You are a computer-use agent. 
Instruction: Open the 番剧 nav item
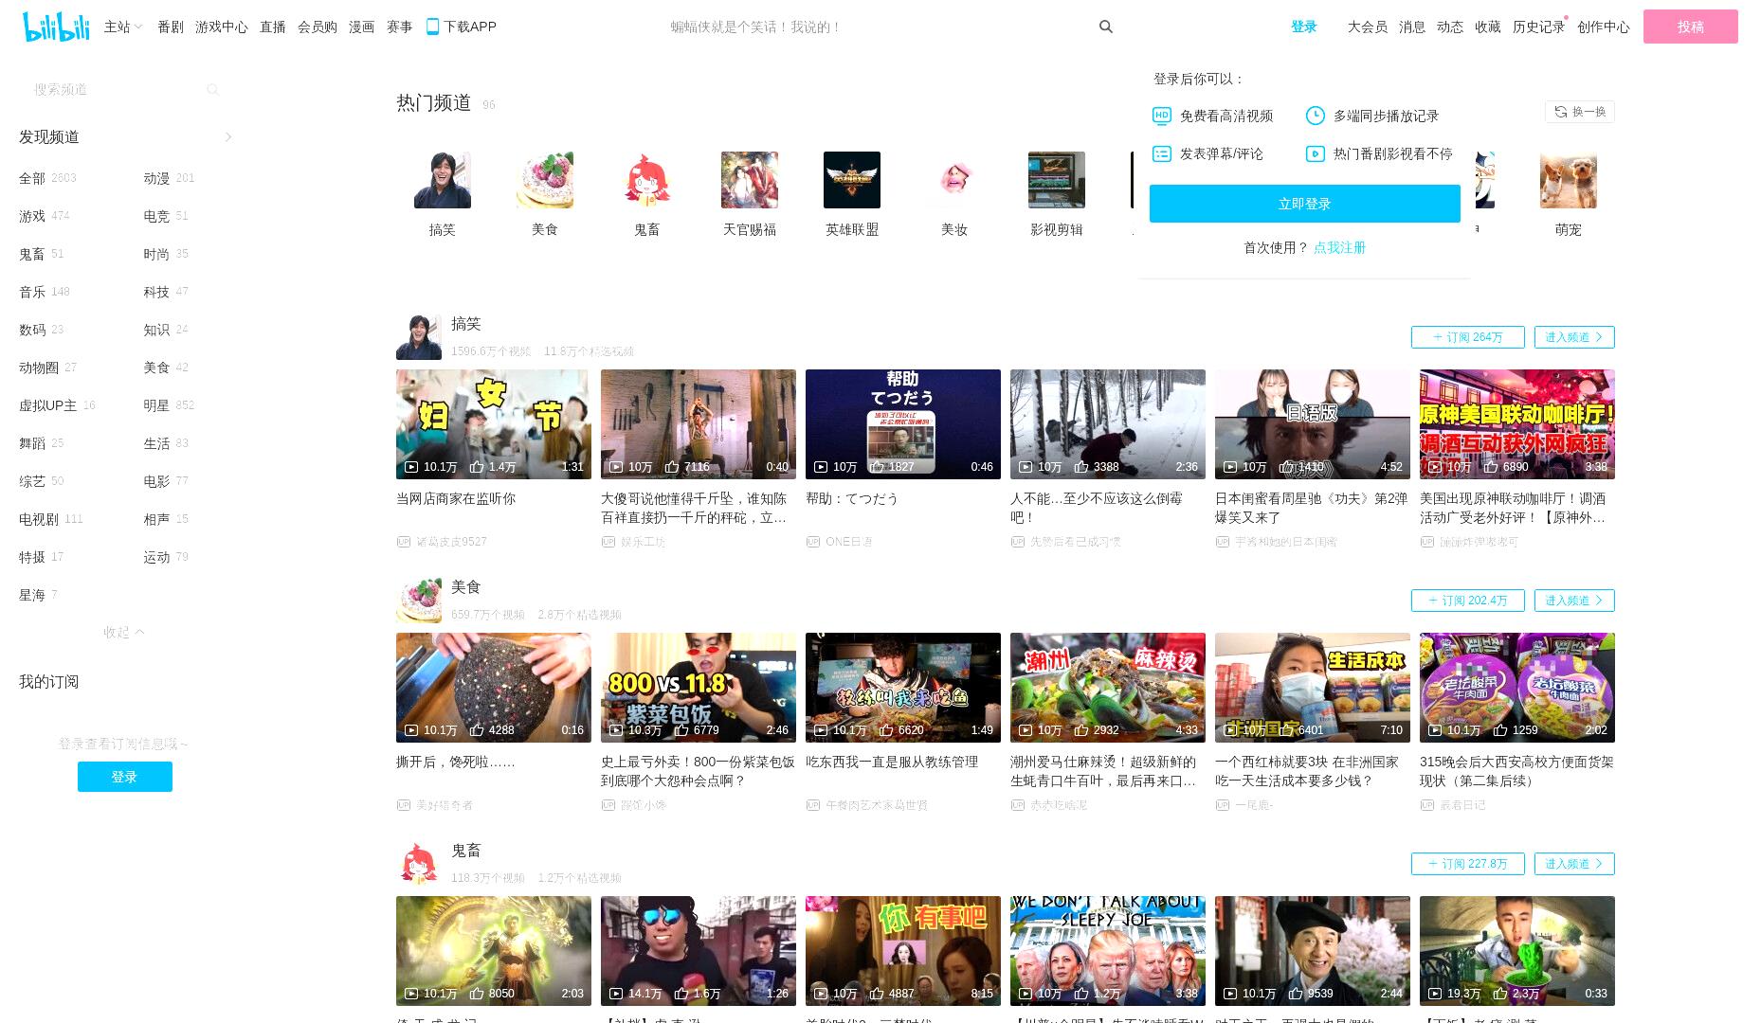click(x=171, y=27)
